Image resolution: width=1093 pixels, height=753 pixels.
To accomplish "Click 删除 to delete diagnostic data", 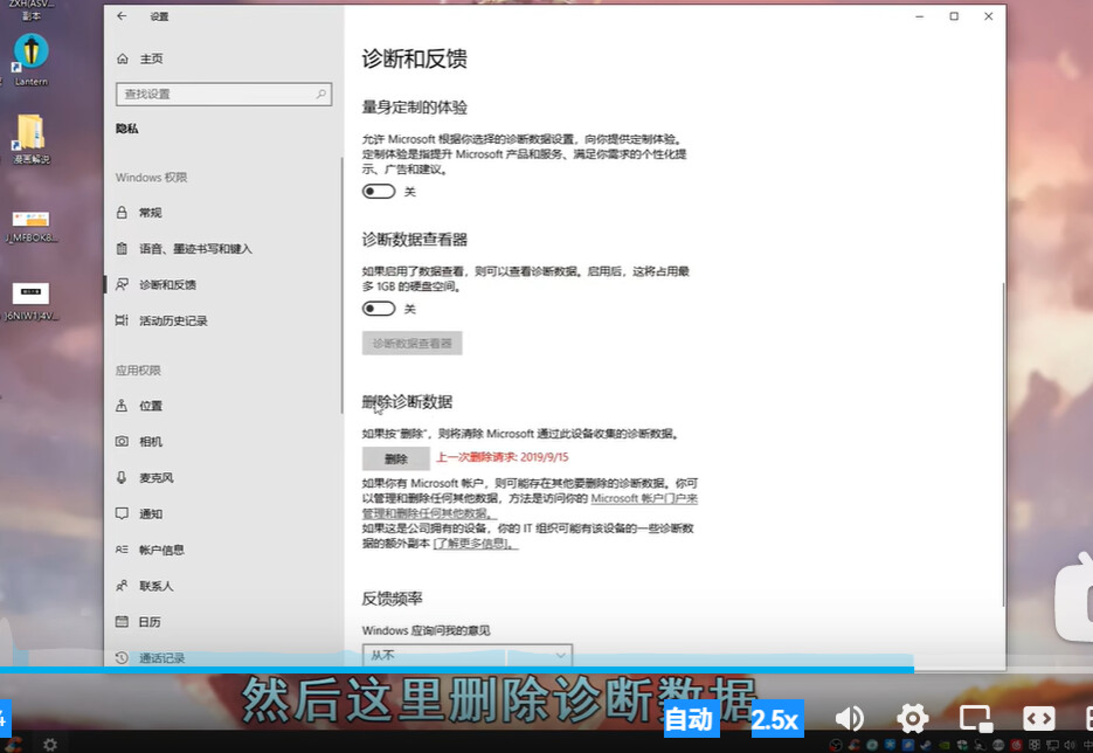I will [396, 458].
